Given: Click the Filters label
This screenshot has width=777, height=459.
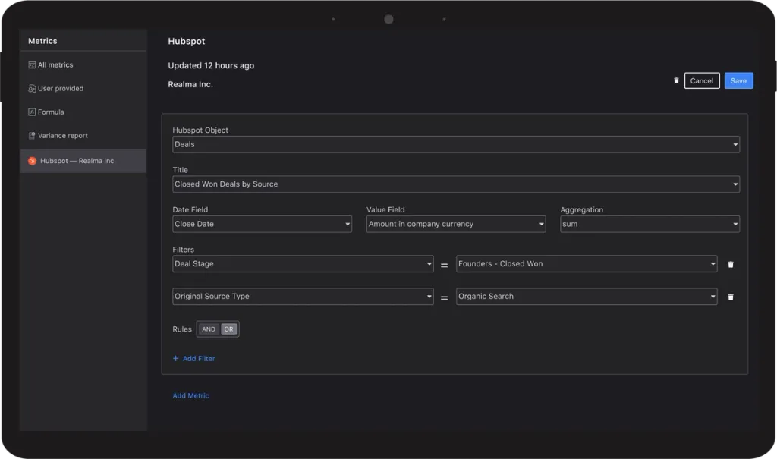Looking at the screenshot, I should point(184,250).
